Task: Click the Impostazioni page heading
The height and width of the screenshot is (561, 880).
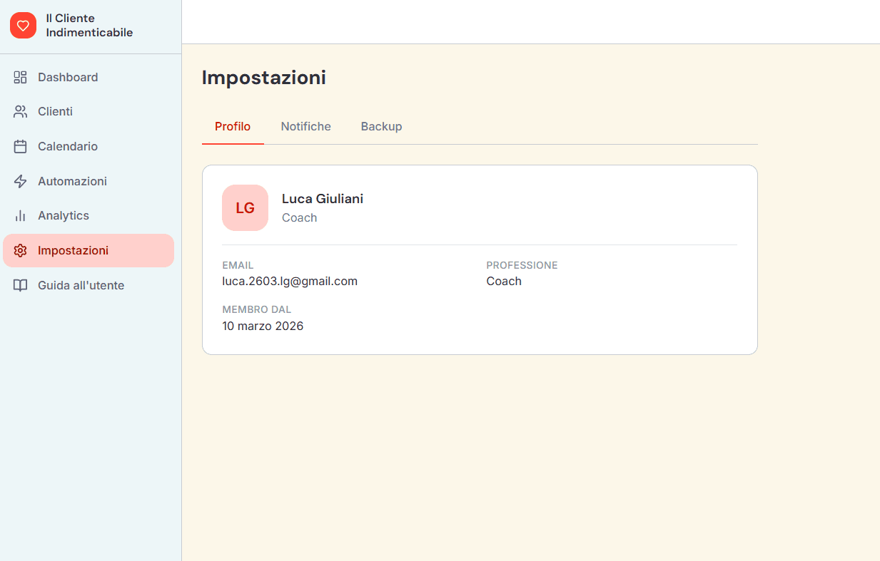Action: [x=264, y=78]
